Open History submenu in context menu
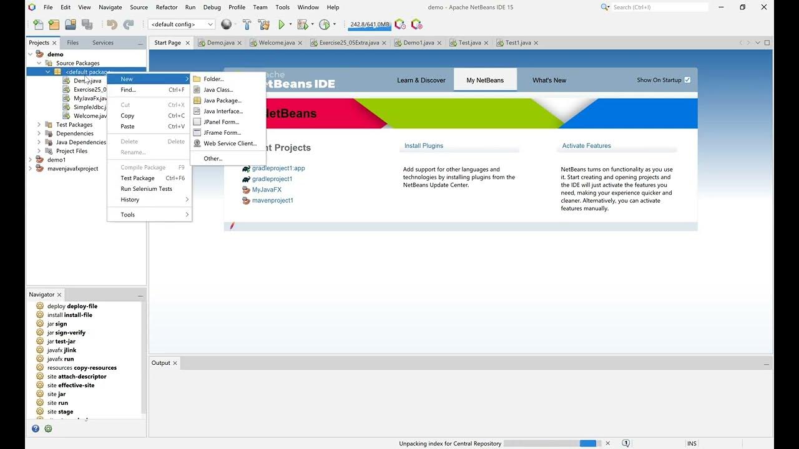799x449 pixels. pos(149,200)
